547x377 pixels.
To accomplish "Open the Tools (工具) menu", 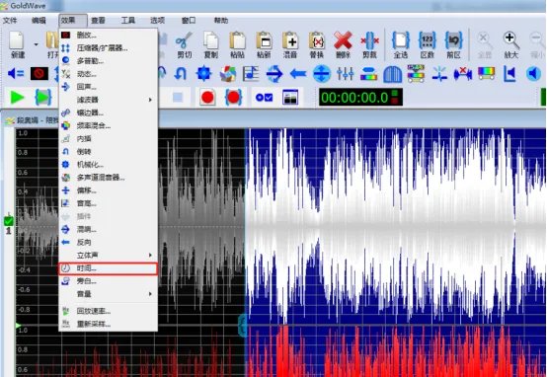I will pyautogui.click(x=127, y=21).
